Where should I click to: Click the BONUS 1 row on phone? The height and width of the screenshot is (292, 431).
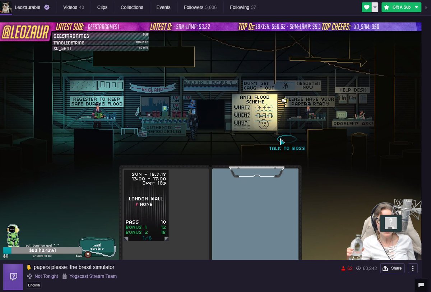145,227
